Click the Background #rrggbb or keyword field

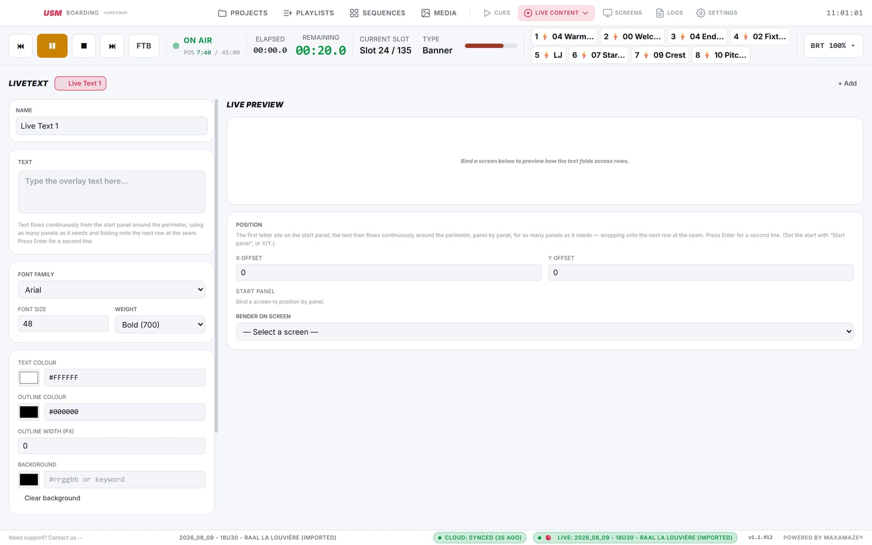125,480
